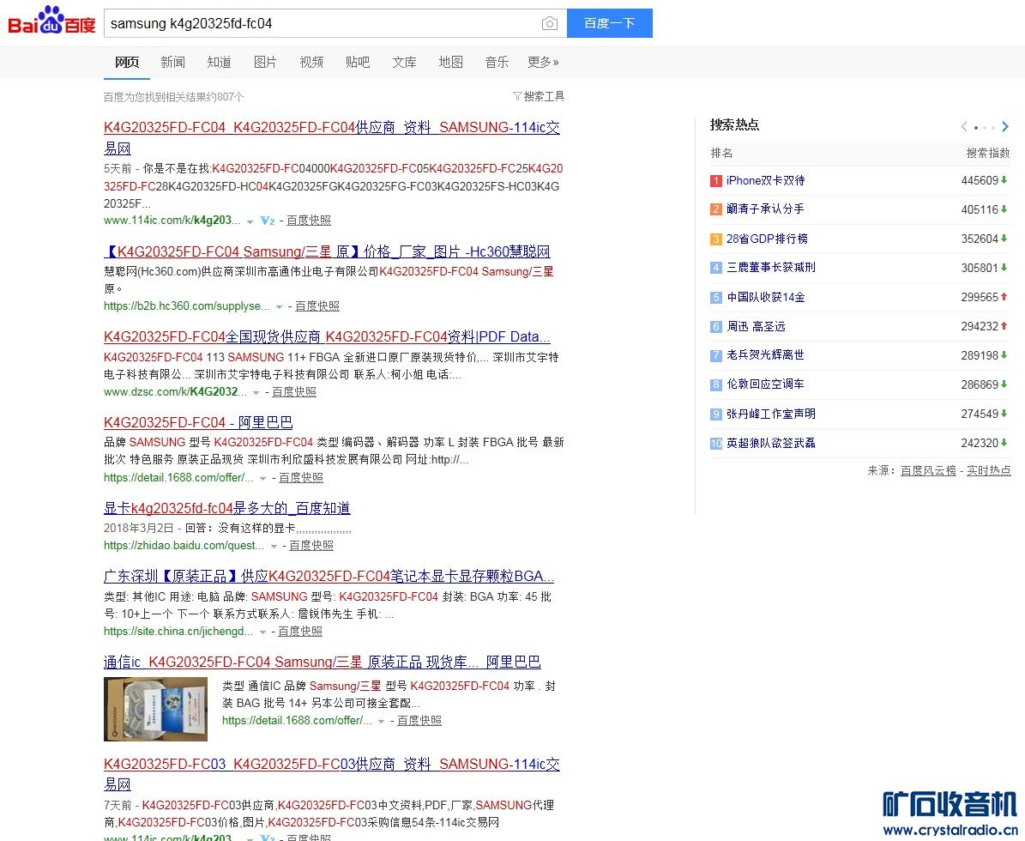Click the hot search pagination dots
Viewport: 1025px width, 841px height.
click(x=985, y=128)
